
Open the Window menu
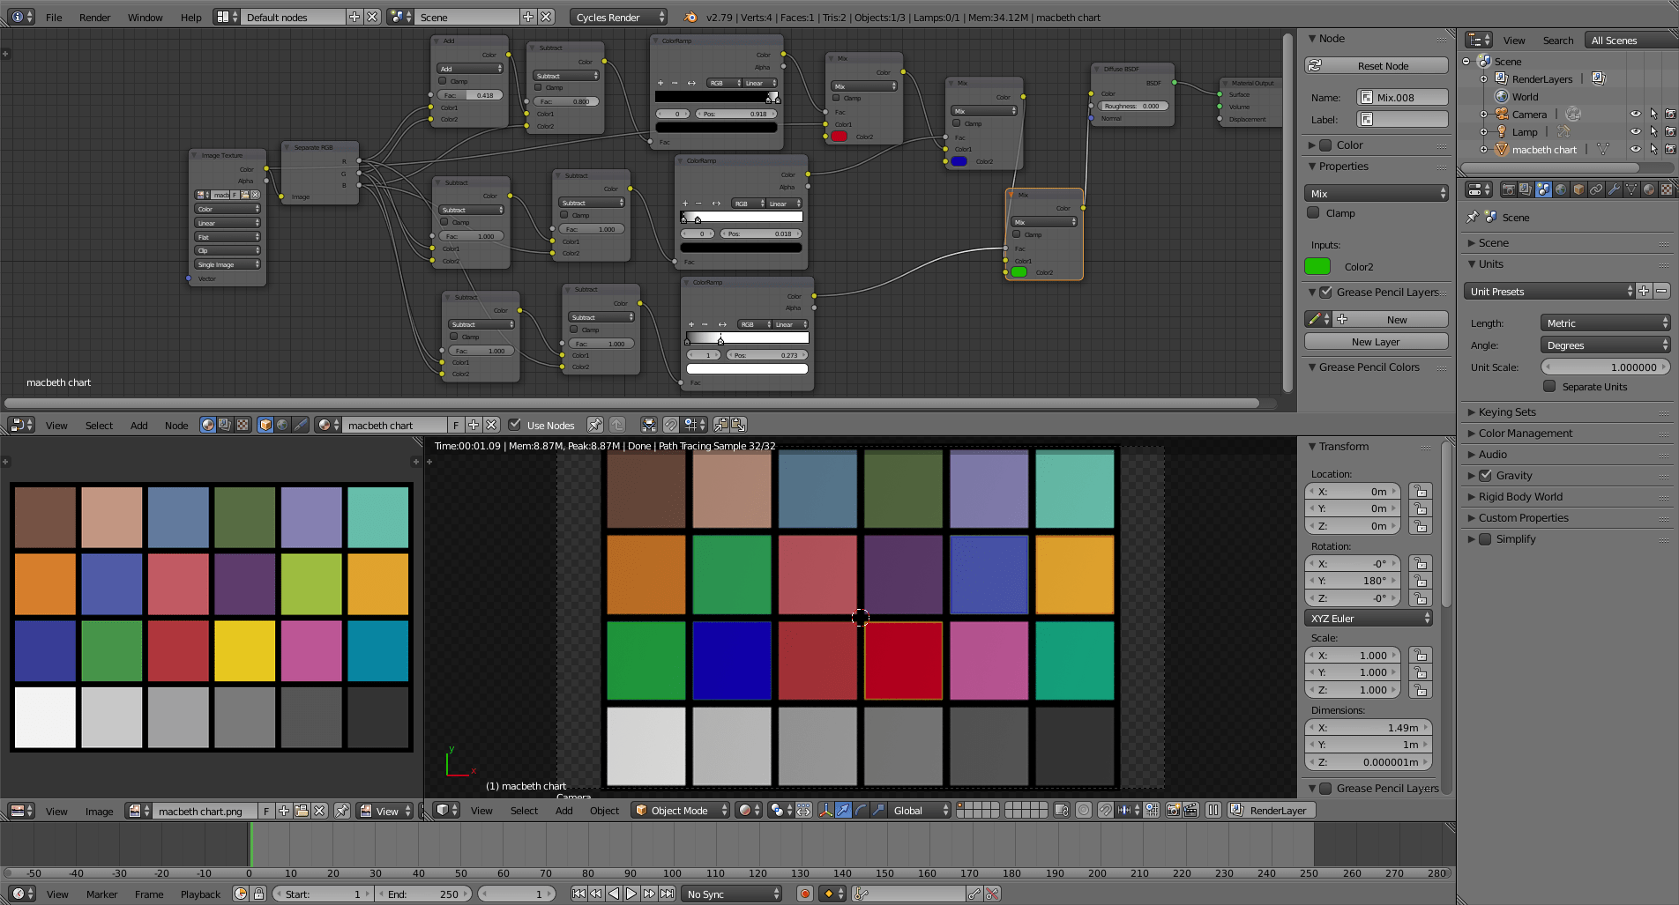(x=145, y=17)
